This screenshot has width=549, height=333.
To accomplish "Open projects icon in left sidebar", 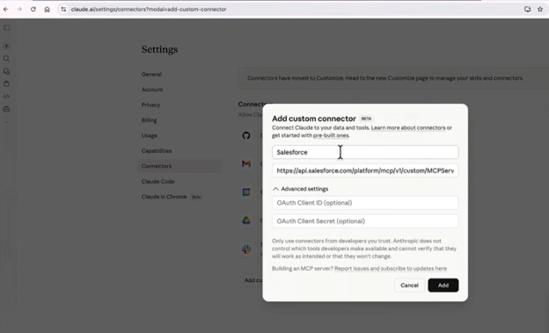I will [x=6, y=84].
